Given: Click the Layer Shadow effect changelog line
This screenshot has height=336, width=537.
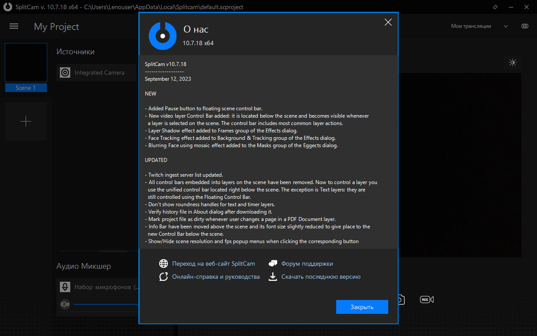Looking at the screenshot, I should [x=221, y=131].
